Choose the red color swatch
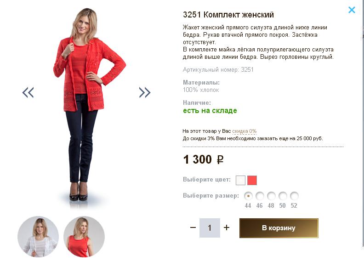Image resolution: width=364 pixels, height=267 pixels. click(252, 180)
